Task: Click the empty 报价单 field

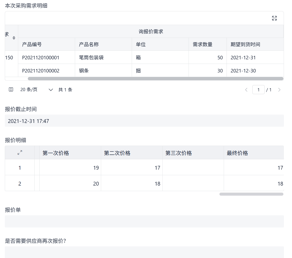Action: click(x=144, y=221)
